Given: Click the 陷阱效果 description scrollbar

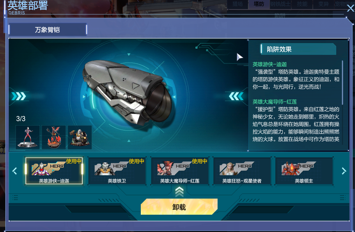Looking at the screenshot, I should coord(342,82).
